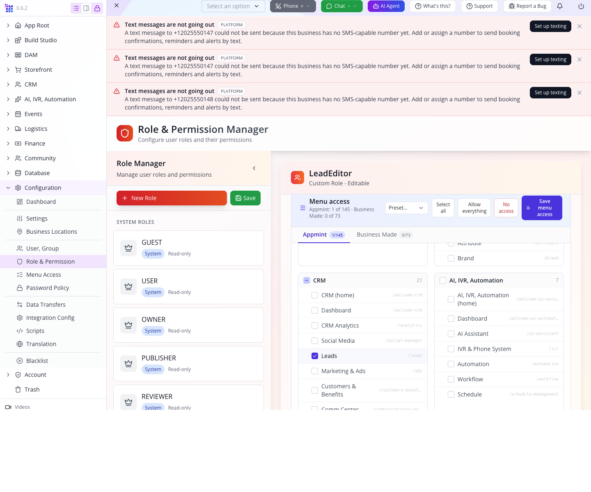
Task: Toggle the list view icon in sidebar header
Action: 76,8
